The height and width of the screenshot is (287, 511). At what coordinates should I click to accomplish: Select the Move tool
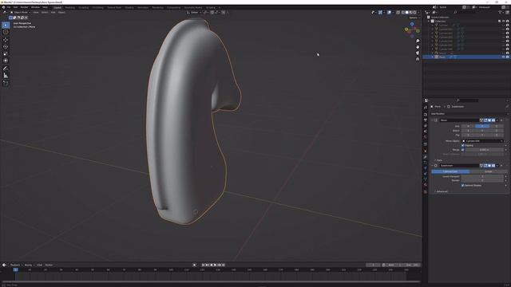[6, 40]
